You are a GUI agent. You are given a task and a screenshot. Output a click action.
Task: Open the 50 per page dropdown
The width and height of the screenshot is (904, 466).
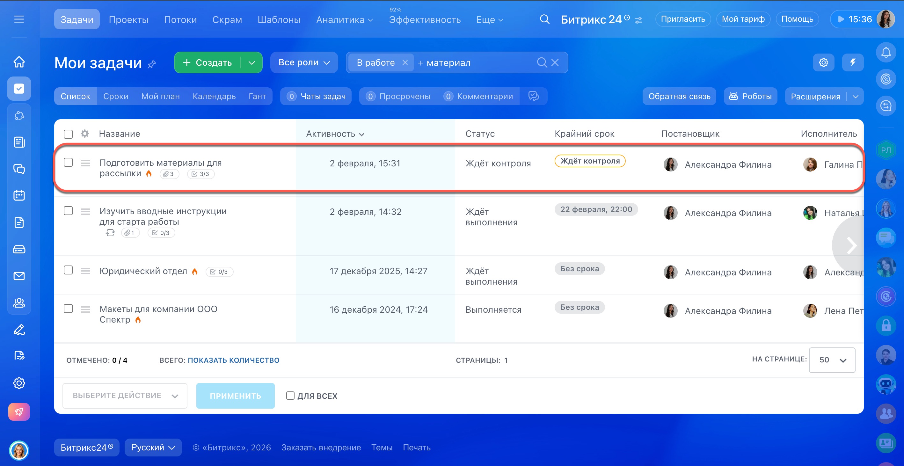point(832,360)
